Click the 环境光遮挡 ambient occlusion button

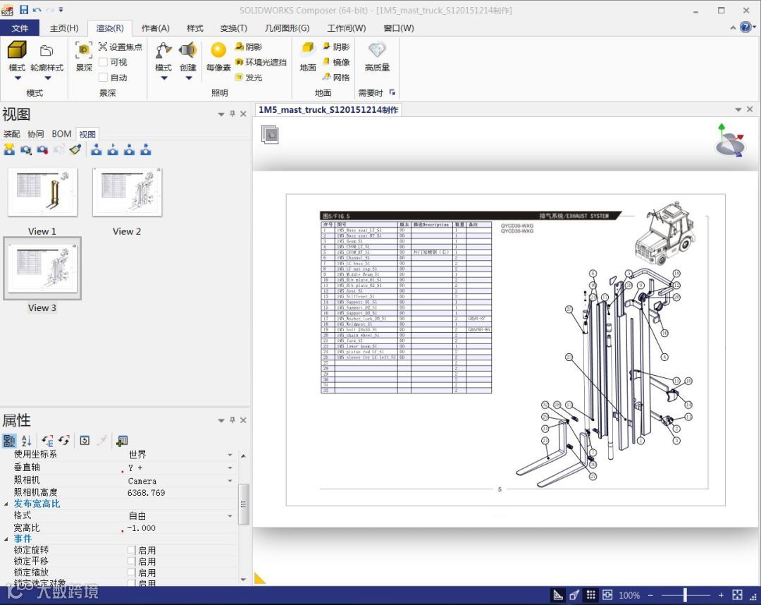pyautogui.click(x=261, y=62)
